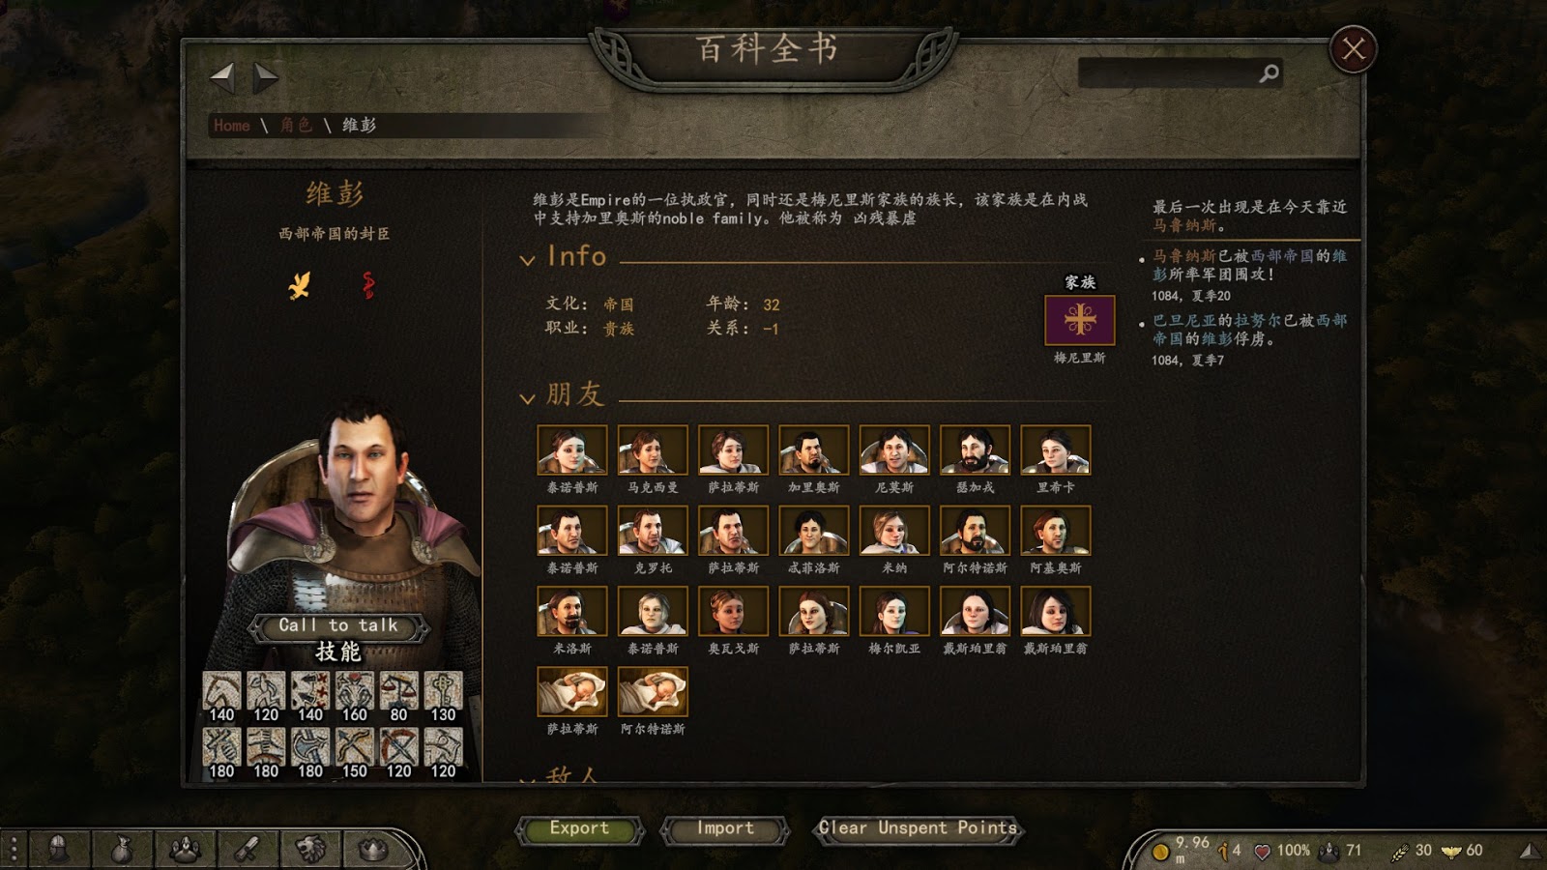Click the search magnifier icon
This screenshot has height=870, width=1547.
point(1270,73)
